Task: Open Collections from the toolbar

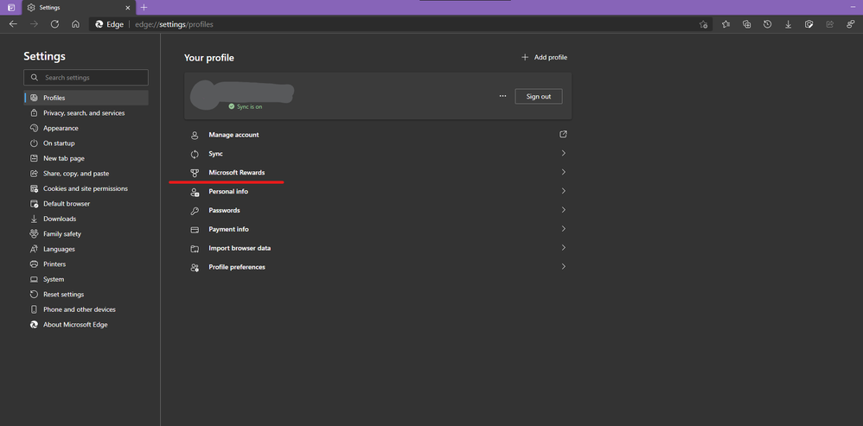Action: [x=746, y=24]
